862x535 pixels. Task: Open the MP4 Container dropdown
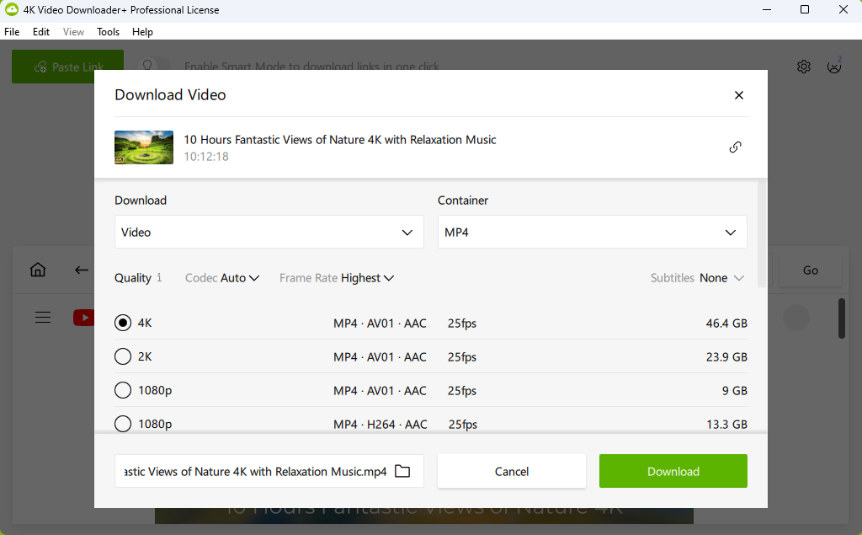coord(592,232)
